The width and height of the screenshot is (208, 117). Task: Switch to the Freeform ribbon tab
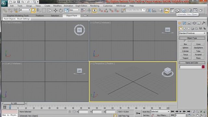(x=40, y=16)
